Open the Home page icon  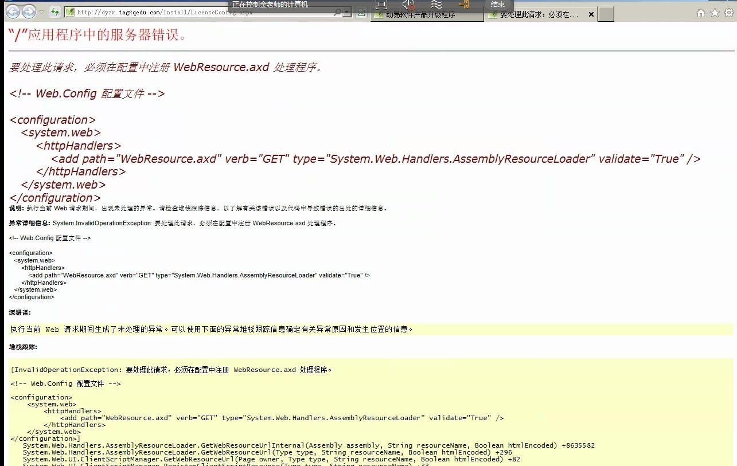click(701, 13)
